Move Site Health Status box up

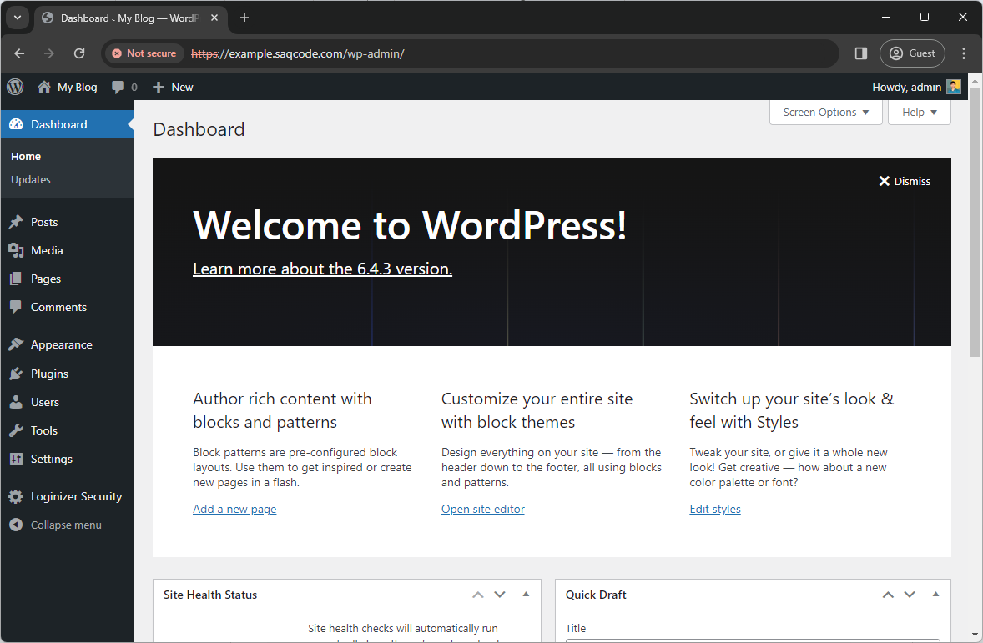(x=478, y=595)
